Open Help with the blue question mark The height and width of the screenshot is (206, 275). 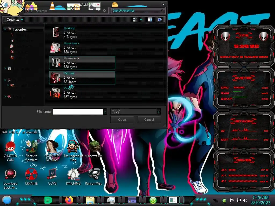click(160, 20)
